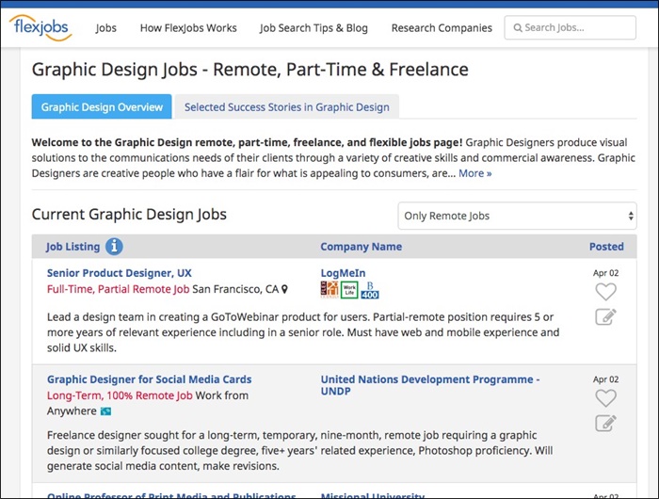659x499 pixels.
Task: Focus the Search Jobs input field
Action: pos(570,27)
